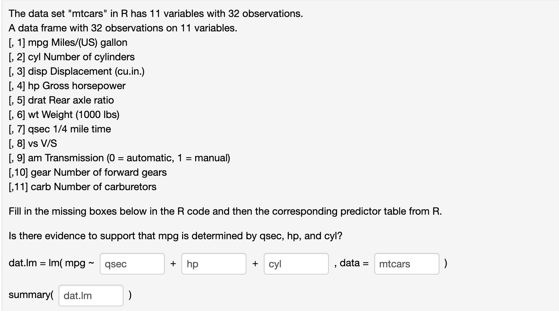Viewport: 559px width, 311px height.
Task: Click the input field after data =
Action: click(x=407, y=264)
